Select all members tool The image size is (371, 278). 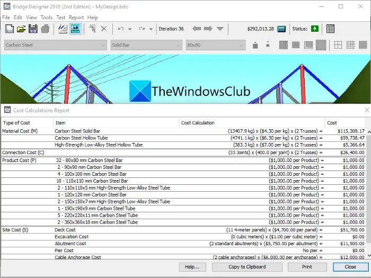point(92,29)
